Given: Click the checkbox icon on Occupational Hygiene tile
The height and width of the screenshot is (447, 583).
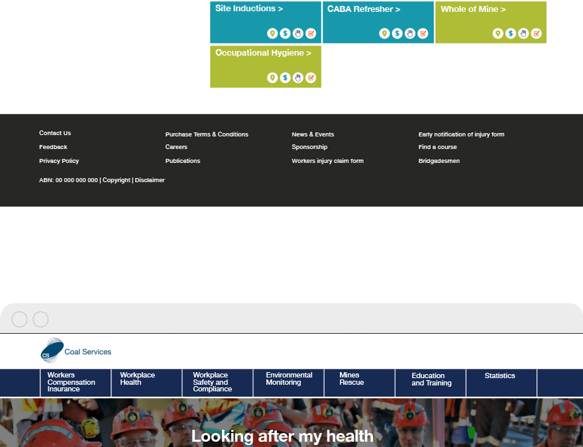Looking at the screenshot, I should [x=311, y=77].
